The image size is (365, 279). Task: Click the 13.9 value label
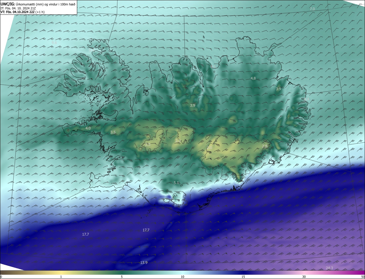pyautogui.click(x=144, y=263)
